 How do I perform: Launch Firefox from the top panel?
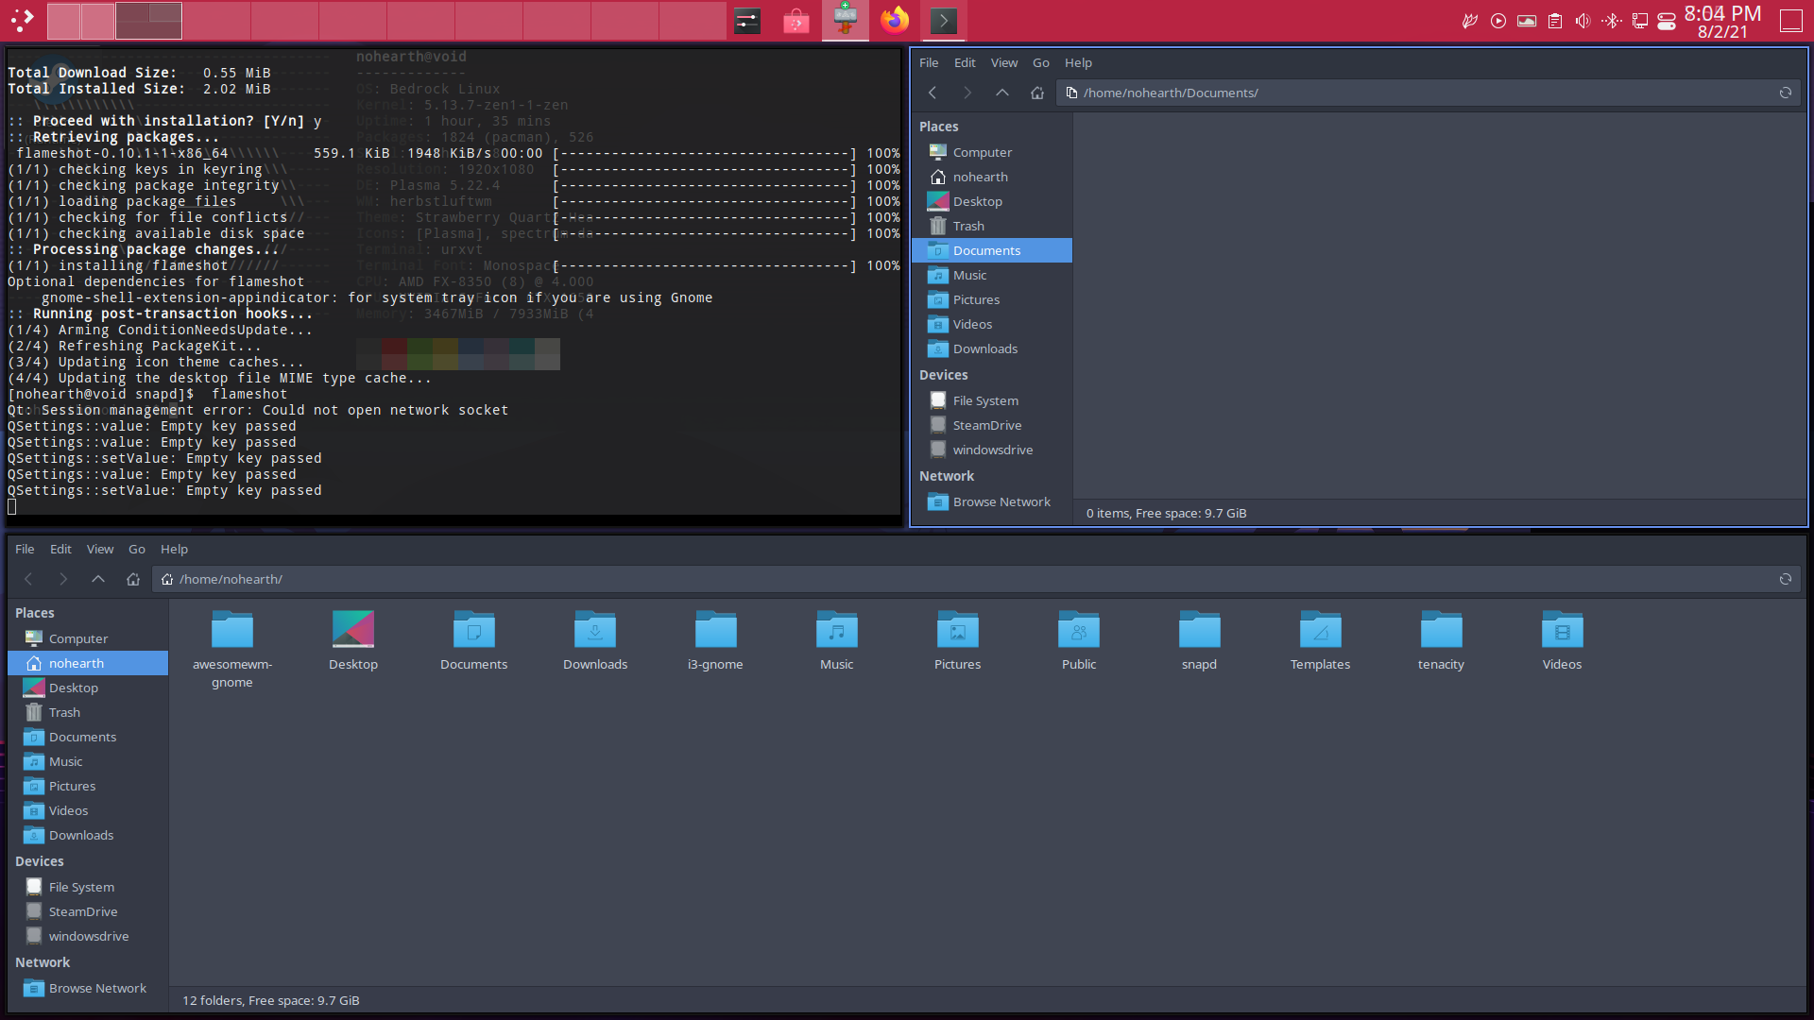tap(894, 20)
